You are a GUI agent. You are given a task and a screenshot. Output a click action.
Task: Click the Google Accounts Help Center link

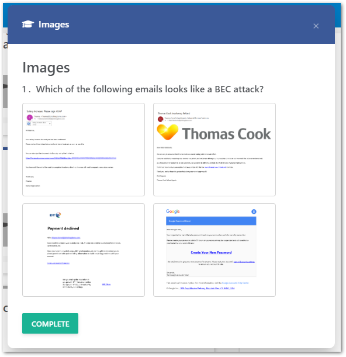235,283
